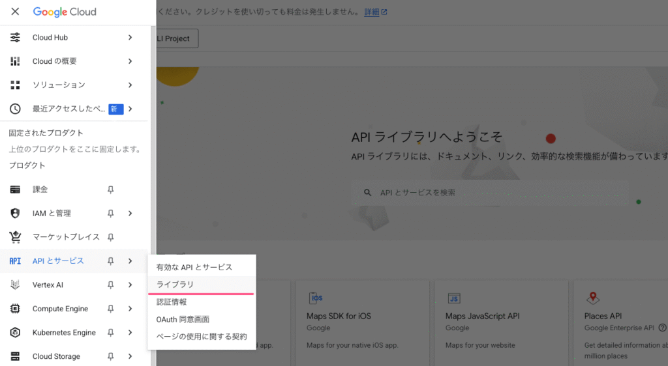Click the IAM と管理 shield icon
Image resolution: width=668 pixels, height=366 pixels.
[x=15, y=214]
